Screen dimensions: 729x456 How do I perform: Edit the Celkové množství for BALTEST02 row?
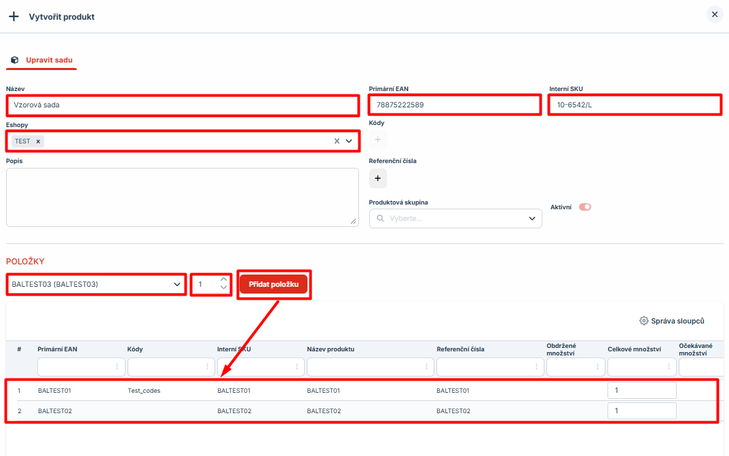641,410
